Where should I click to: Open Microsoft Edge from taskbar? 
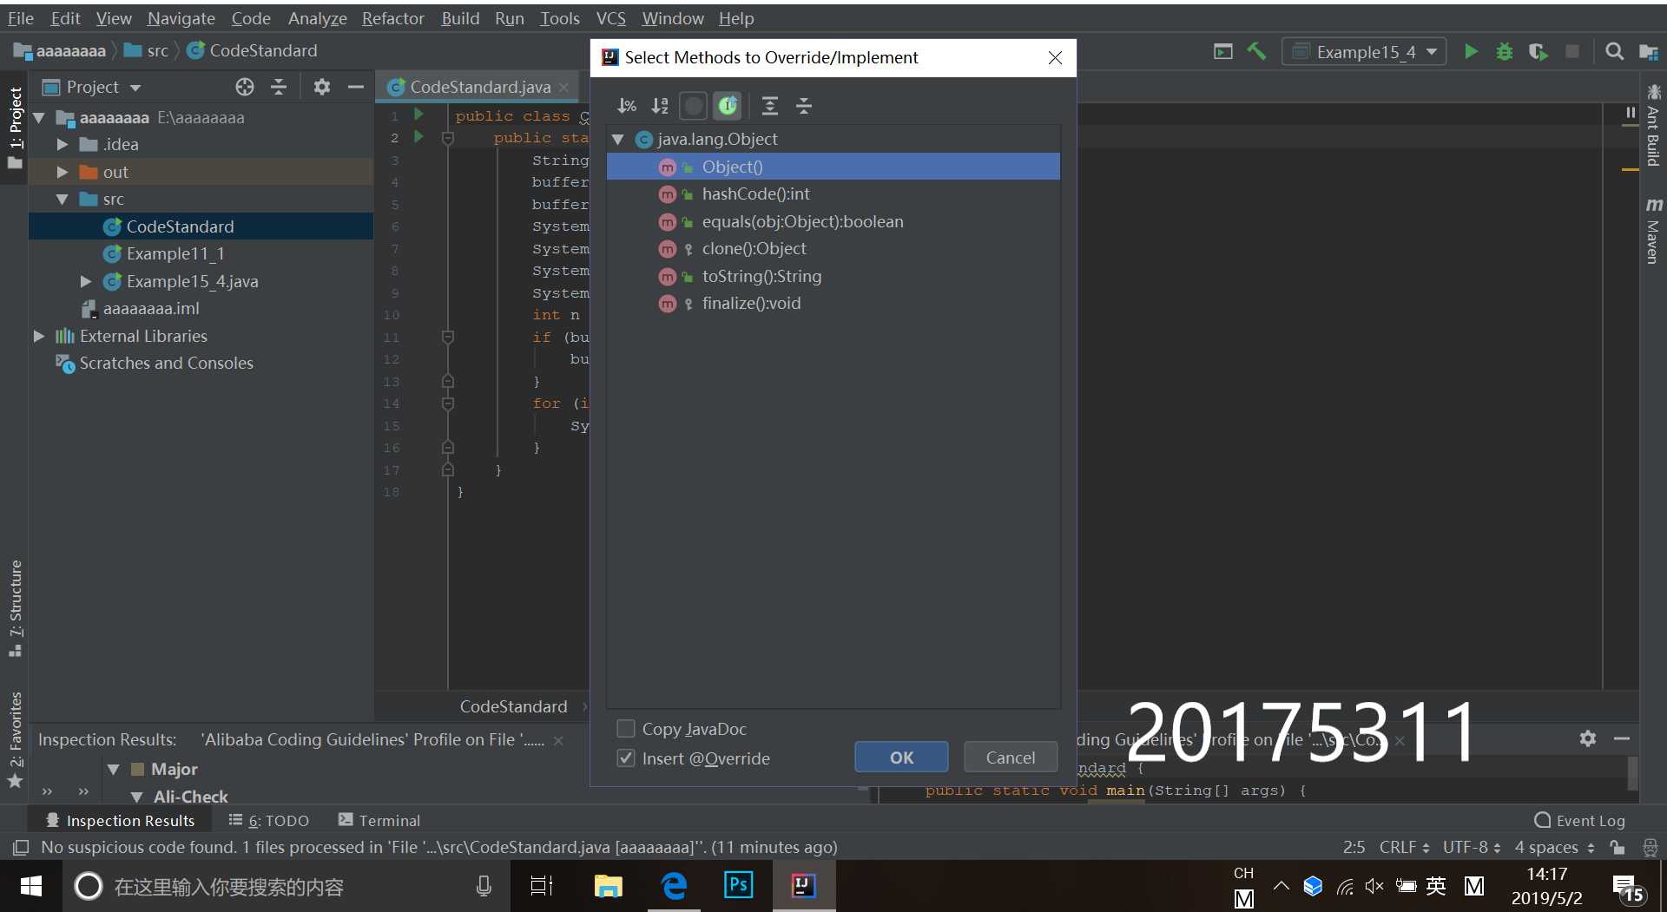tap(674, 886)
